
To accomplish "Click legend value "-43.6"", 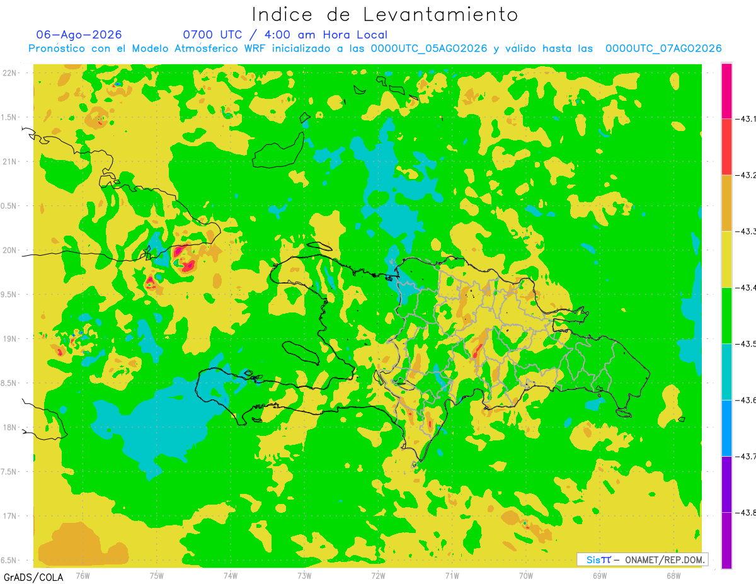I will (x=745, y=400).
